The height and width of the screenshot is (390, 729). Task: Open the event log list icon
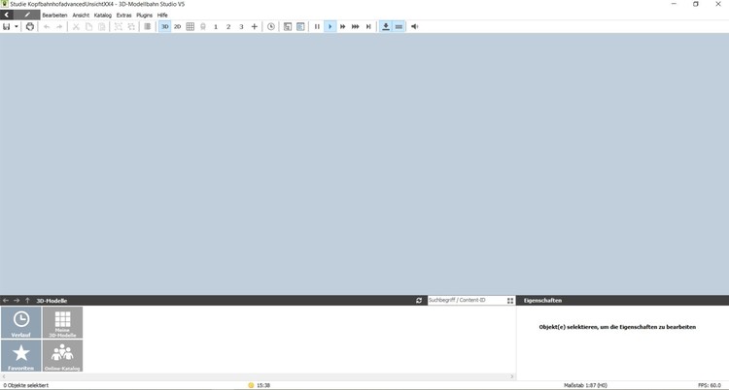[300, 27]
